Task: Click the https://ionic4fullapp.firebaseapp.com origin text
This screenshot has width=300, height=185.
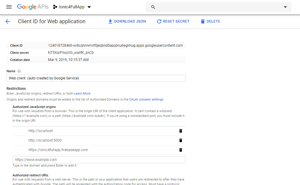Action: point(58,150)
